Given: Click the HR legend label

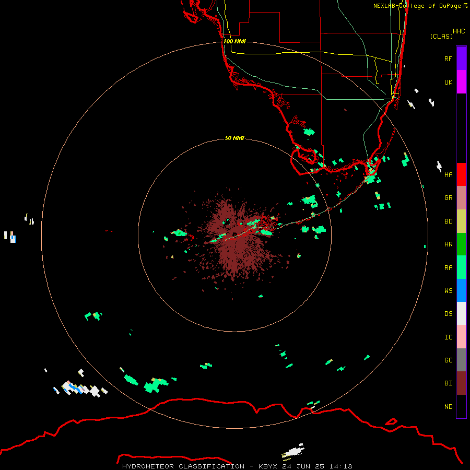Looking at the screenshot, I should [x=448, y=244].
